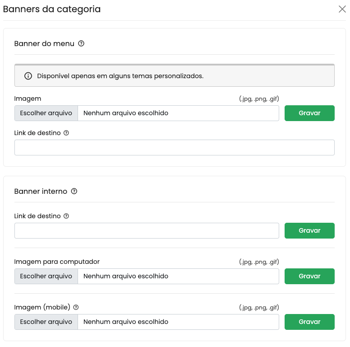Click help icon next to Imagem (mobile)
Image resolution: width=350 pixels, height=347 pixels.
pyautogui.click(x=76, y=308)
